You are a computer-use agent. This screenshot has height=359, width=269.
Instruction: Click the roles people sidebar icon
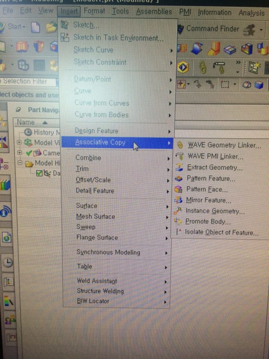[10, 319]
